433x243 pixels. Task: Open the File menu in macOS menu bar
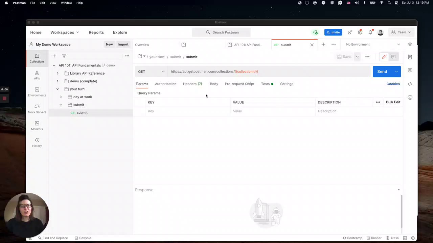(32, 3)
